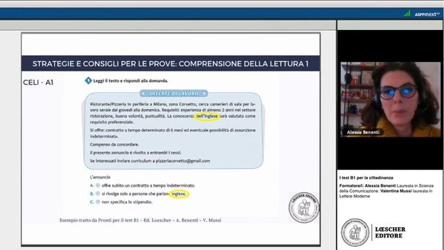
Task: Click the ASPPInext logo in top bar
Action: coord(427,14)
